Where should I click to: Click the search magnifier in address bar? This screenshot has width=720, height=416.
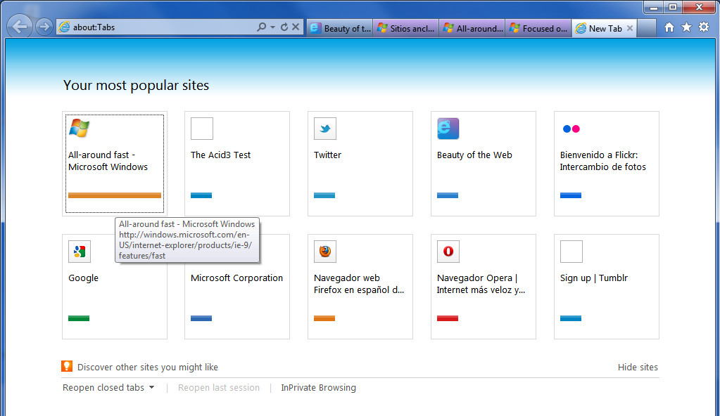coord(261,27)
